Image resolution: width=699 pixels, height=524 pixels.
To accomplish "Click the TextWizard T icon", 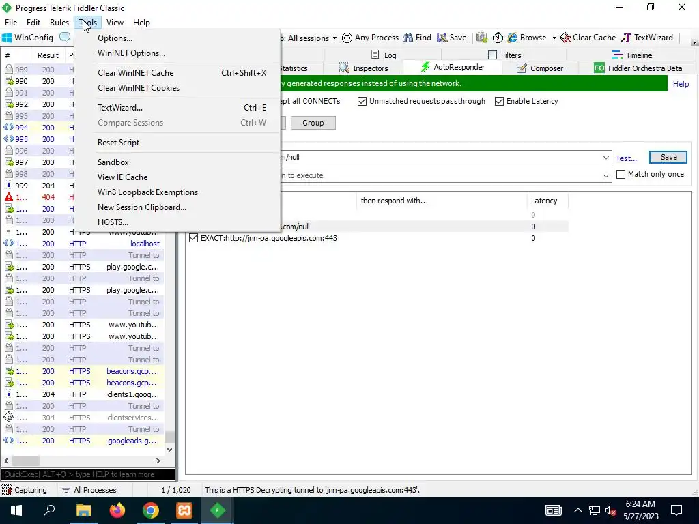I will pyautogui.click(x=627, y=38).
